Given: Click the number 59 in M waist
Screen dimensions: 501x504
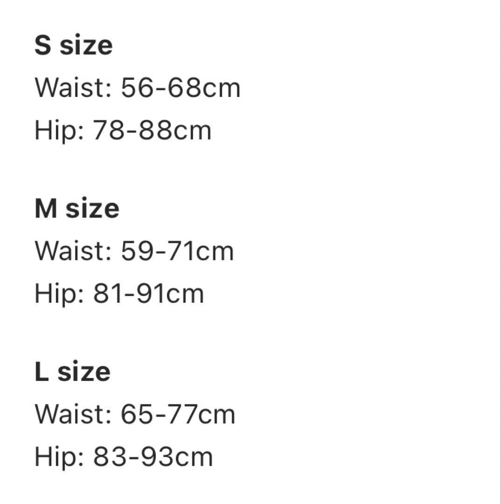Looking at the screenshot, I should pyautogui.click(x=137, y=251).
